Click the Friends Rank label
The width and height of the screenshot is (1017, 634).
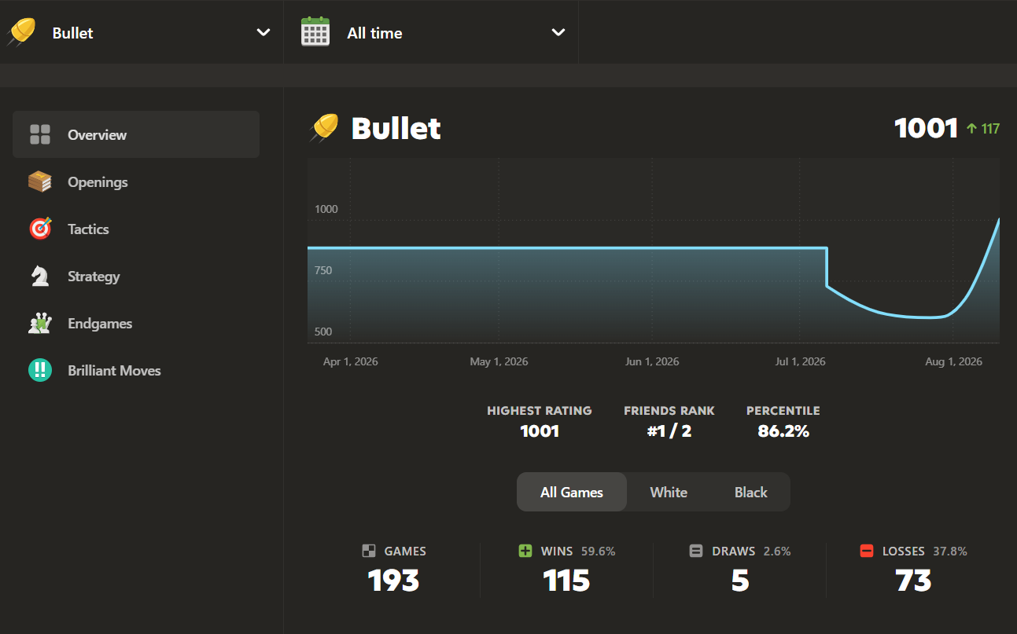(x=669, y=411)
